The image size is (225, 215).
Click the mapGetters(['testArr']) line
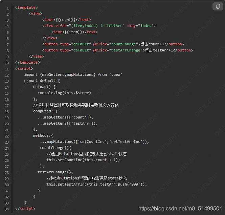click(68, 123)
